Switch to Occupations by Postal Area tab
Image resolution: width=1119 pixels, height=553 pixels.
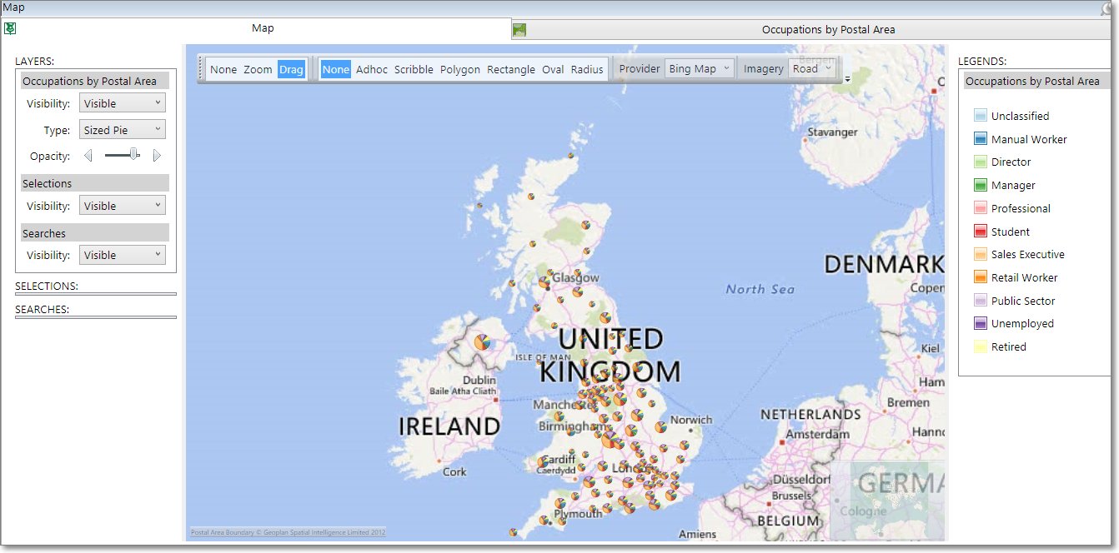coord(828,29)
